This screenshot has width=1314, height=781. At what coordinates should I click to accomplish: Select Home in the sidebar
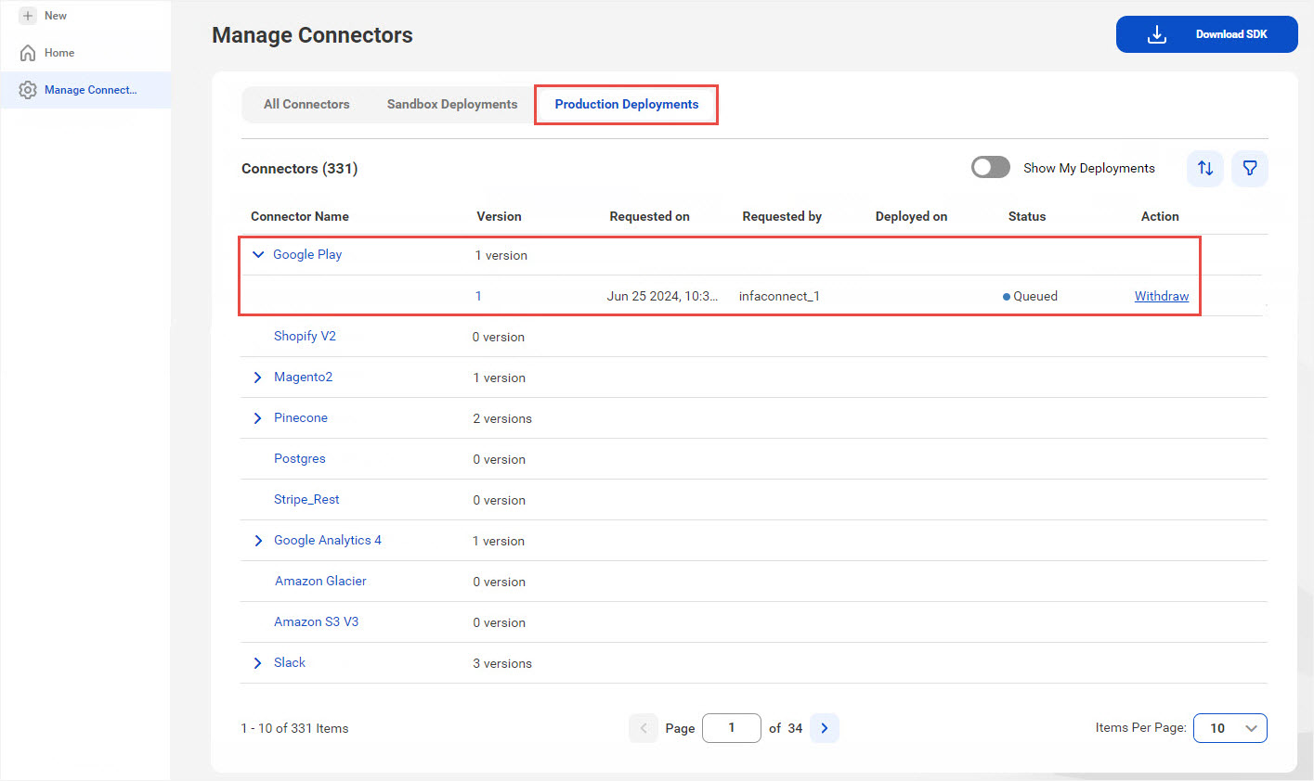pos(59,53)
